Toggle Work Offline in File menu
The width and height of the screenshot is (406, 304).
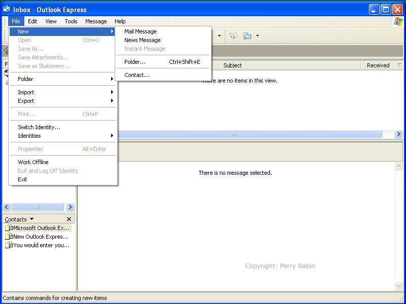33,162
